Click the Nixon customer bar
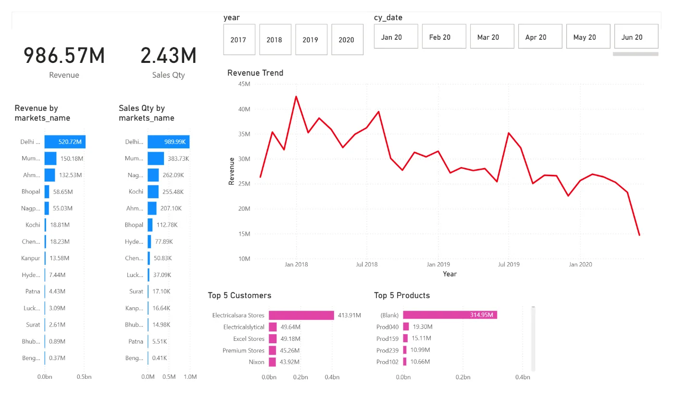 [x=272, y=362]
